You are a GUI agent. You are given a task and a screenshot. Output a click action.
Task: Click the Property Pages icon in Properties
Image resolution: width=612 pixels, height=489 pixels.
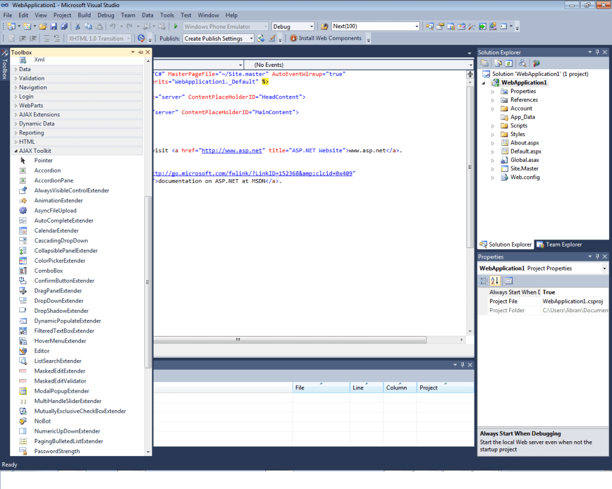[508, 281]
